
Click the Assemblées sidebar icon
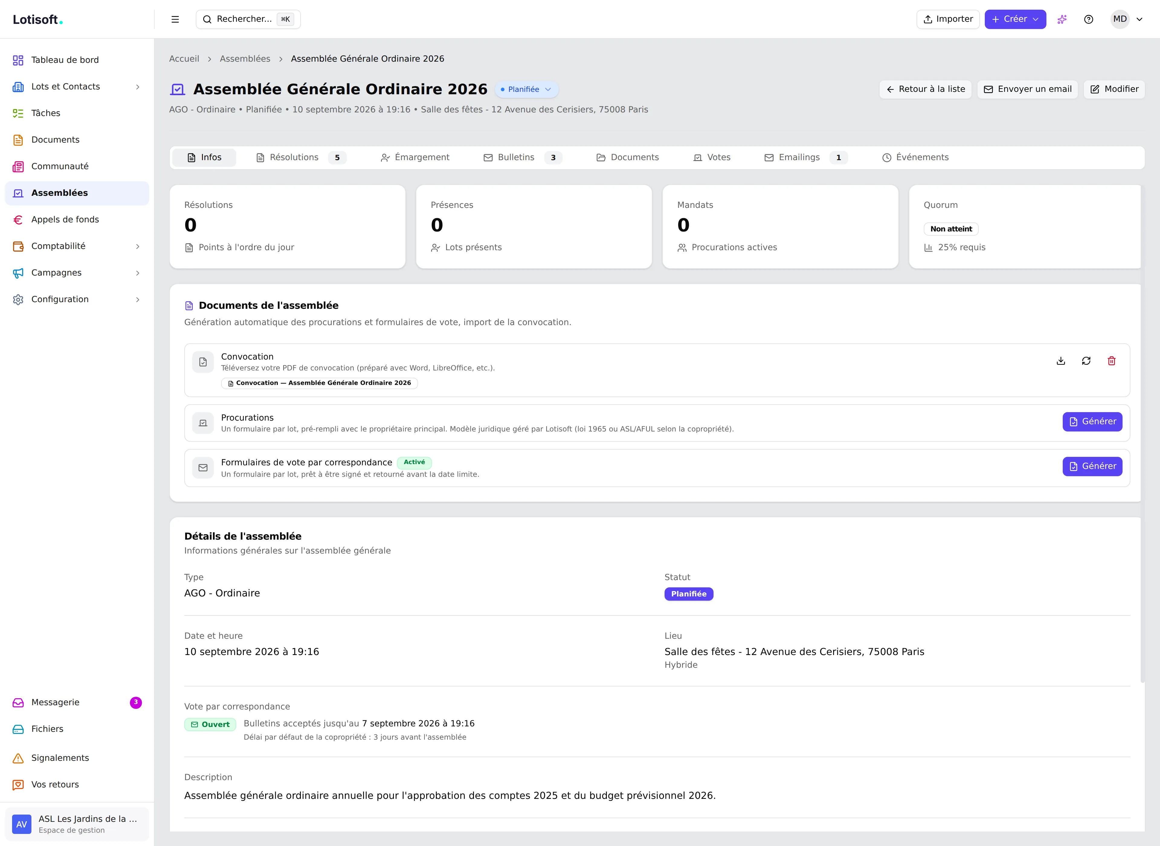click(18, 193)
